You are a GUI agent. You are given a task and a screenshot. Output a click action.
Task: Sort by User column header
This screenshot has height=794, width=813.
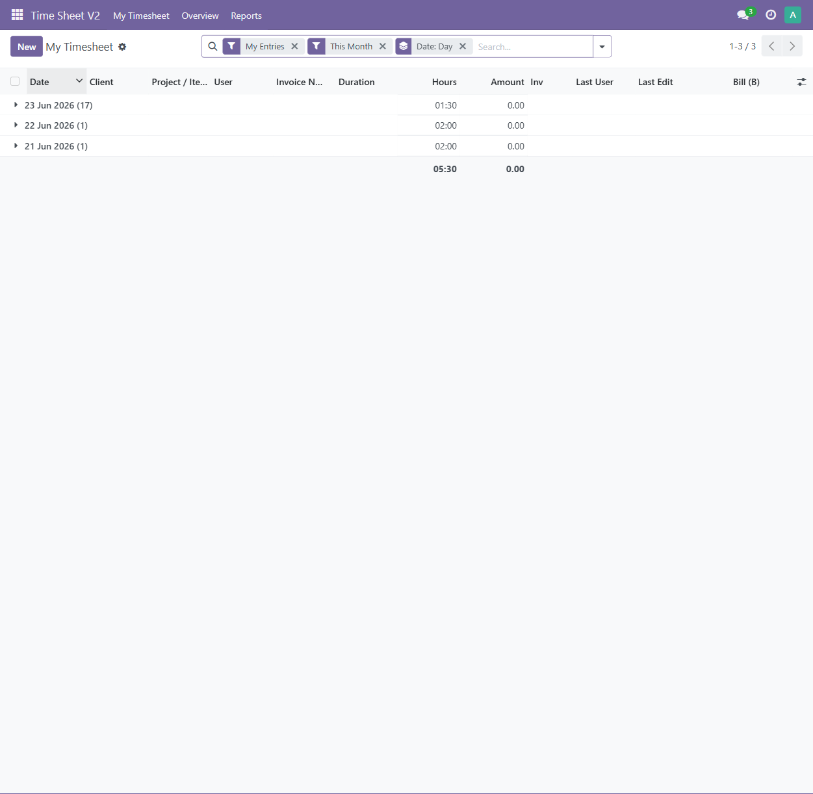click(x=224, y=82)
